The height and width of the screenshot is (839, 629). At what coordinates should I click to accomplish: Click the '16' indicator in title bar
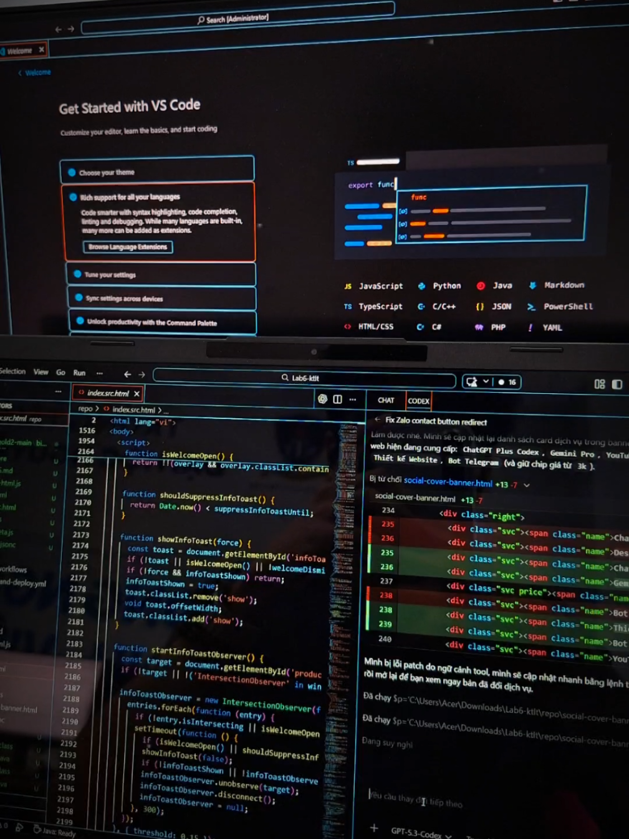tap(507, 382)
